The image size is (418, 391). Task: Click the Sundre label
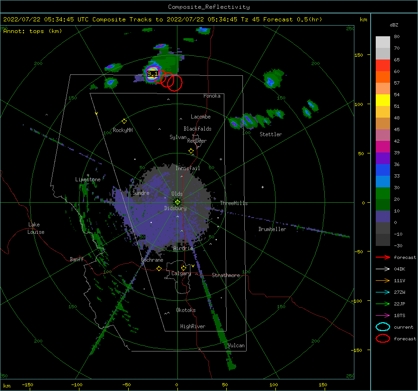pos(141,192)
